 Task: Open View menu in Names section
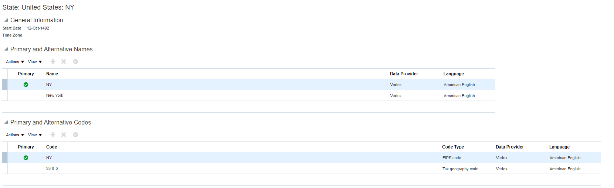pyautogui.click(x=35, y=62)
